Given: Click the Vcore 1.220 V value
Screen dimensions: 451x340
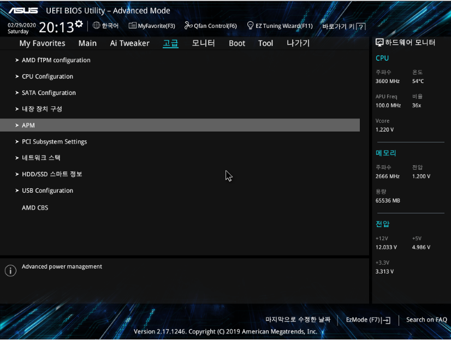Looking at the screenshot, I should (x=384, y=130).
